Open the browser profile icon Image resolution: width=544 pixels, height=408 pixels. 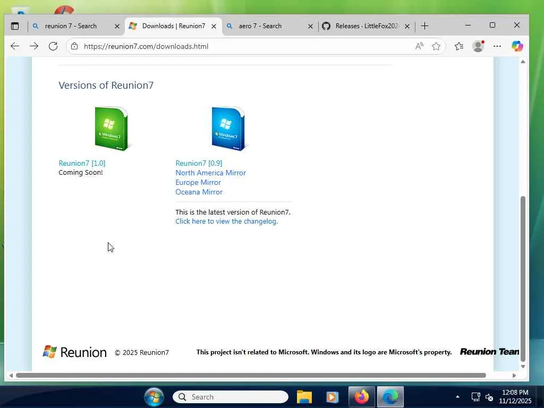(478, 46)
